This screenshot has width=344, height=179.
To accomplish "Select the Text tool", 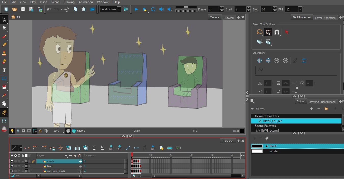I will tap(4, 70).
